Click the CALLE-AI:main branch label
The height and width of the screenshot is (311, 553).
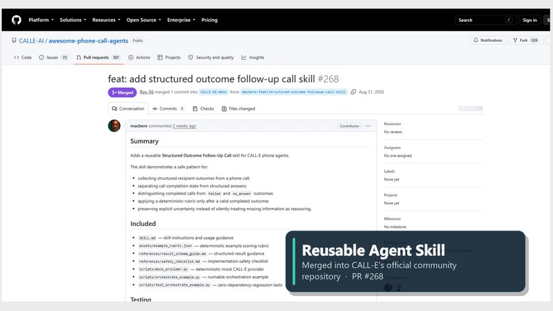214,92
